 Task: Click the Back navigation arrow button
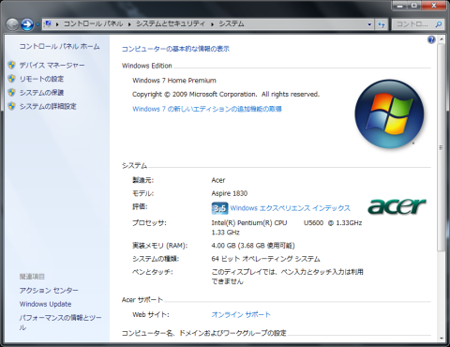point(12,24)
